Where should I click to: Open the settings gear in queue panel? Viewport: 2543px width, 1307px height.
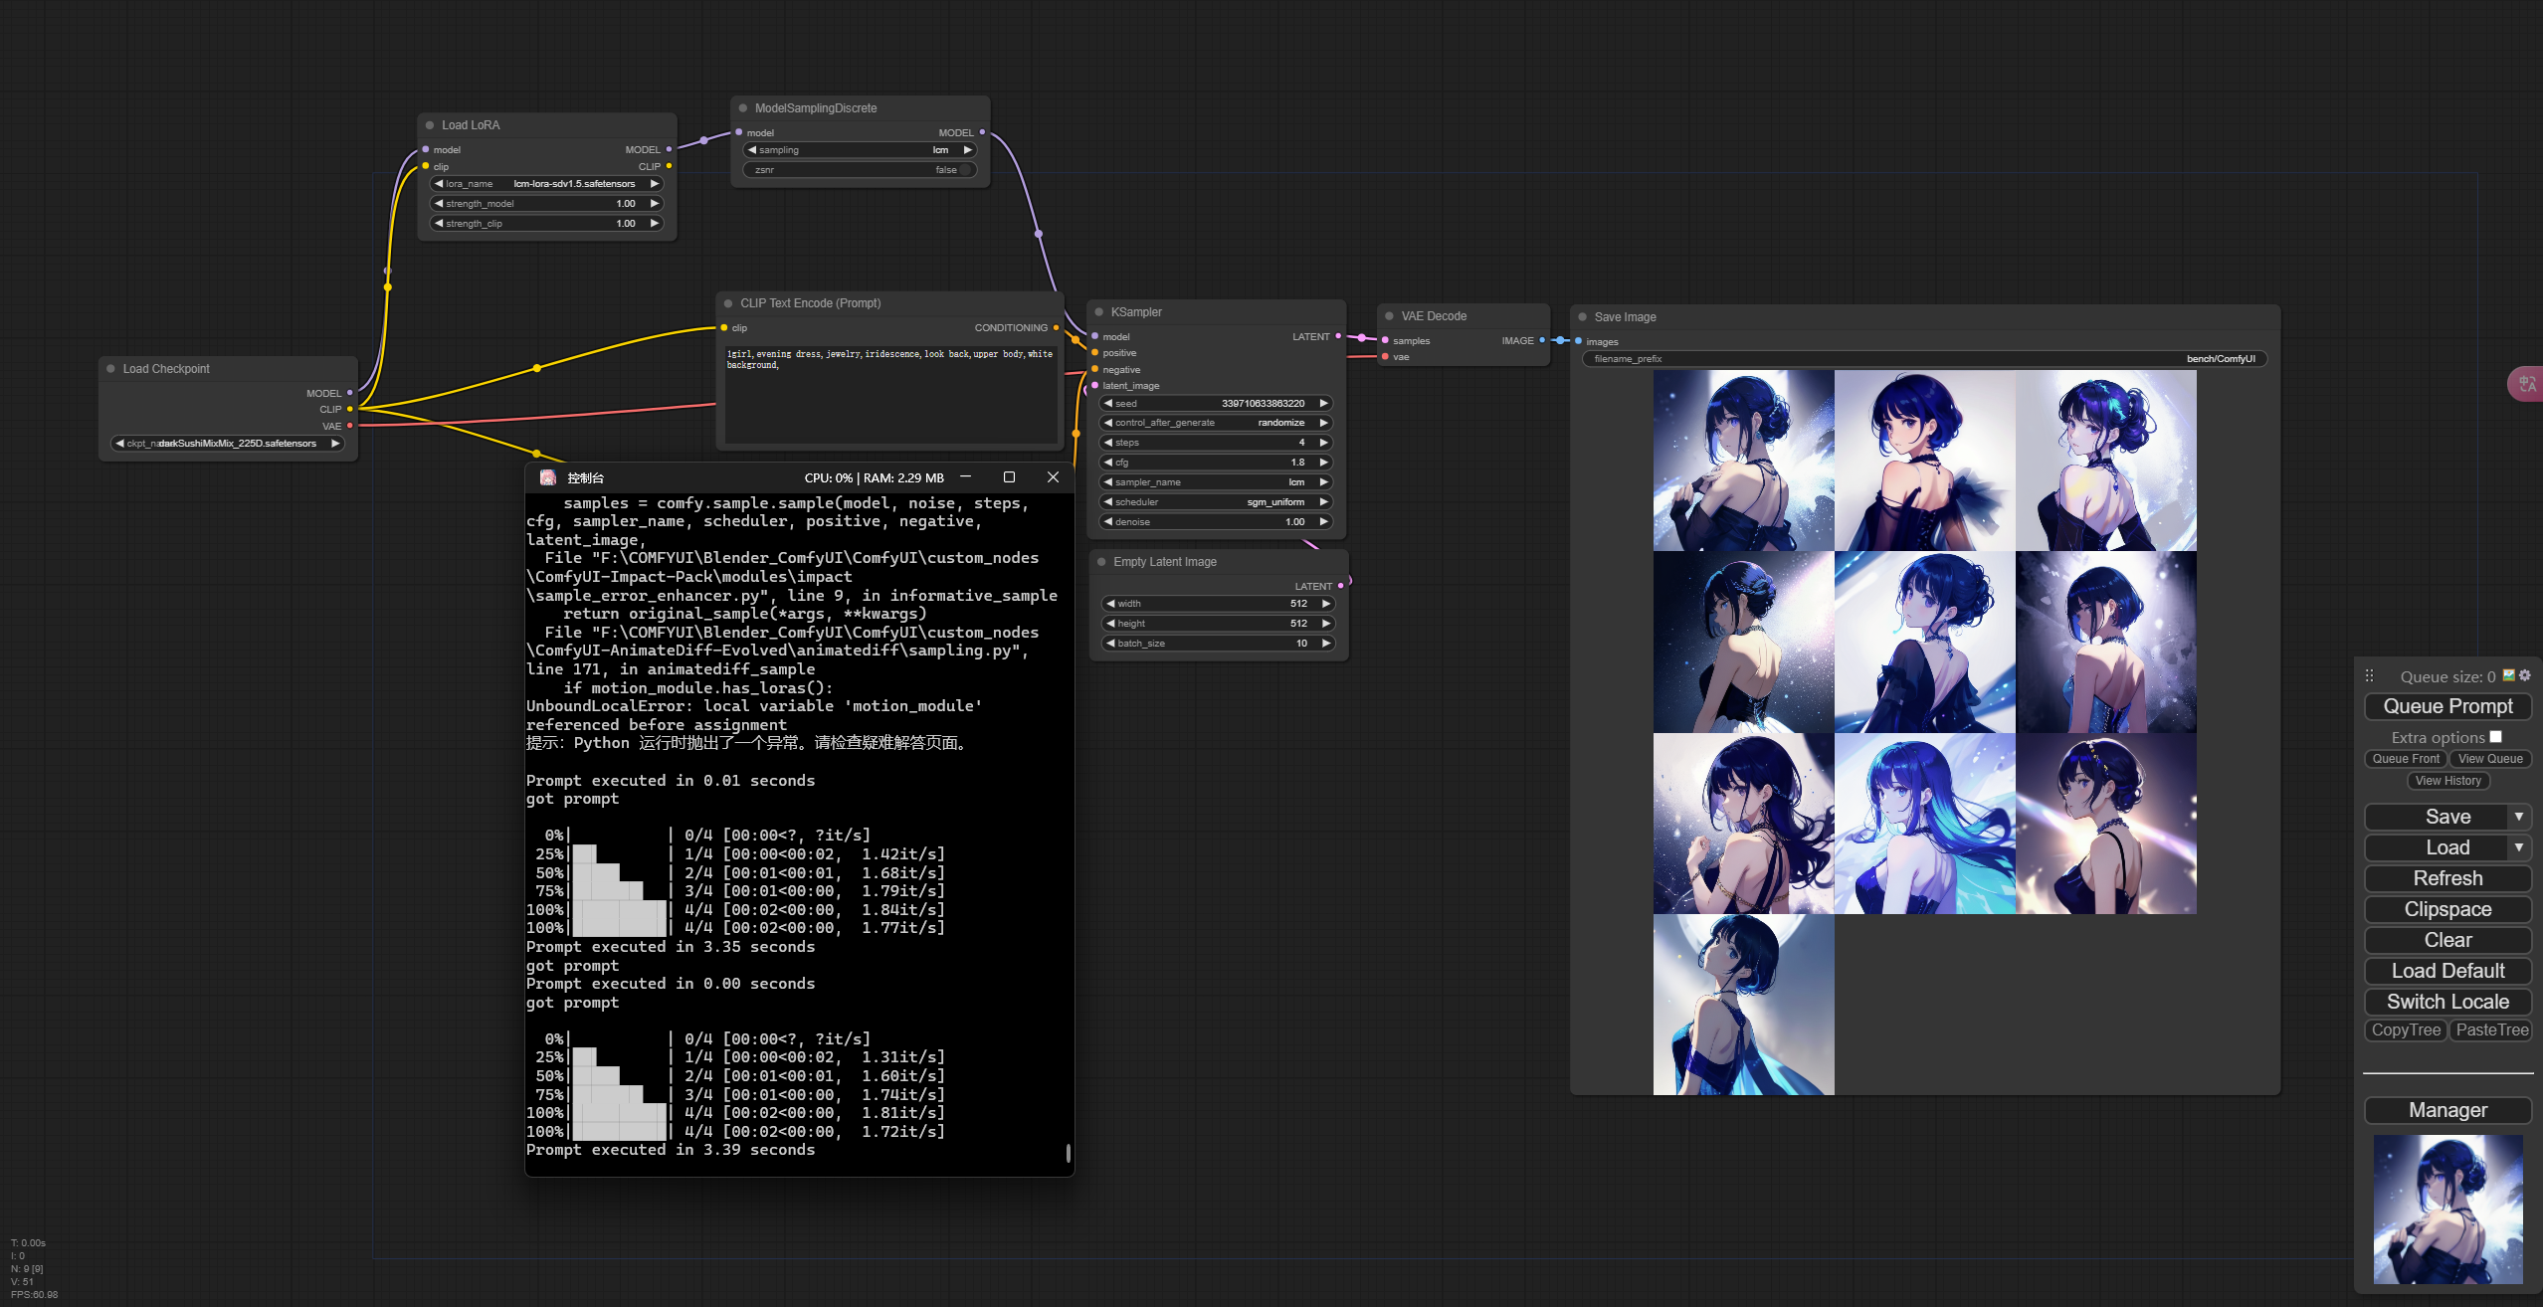tap(2525, 675)
